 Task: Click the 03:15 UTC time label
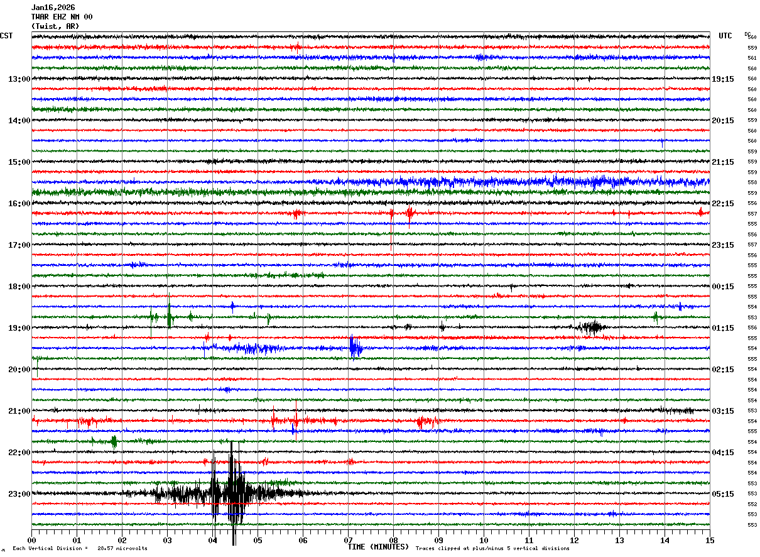pyautogui.click(x=723, y=411)
